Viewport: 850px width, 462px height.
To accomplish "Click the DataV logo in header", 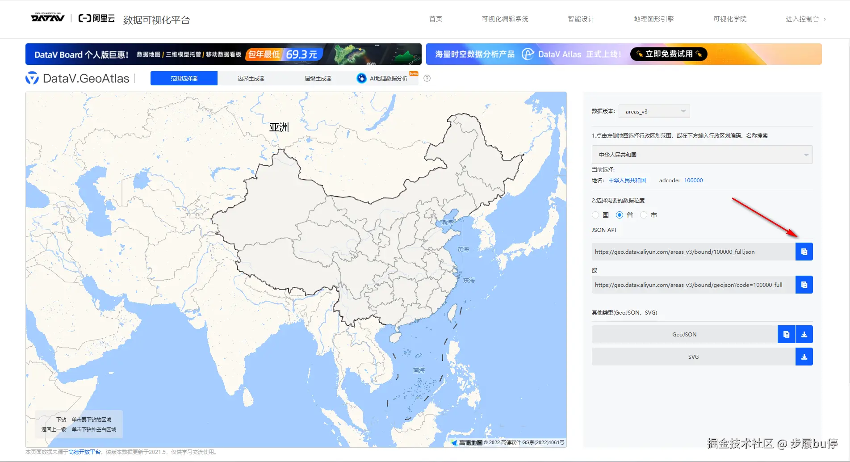I will [48, 17].
